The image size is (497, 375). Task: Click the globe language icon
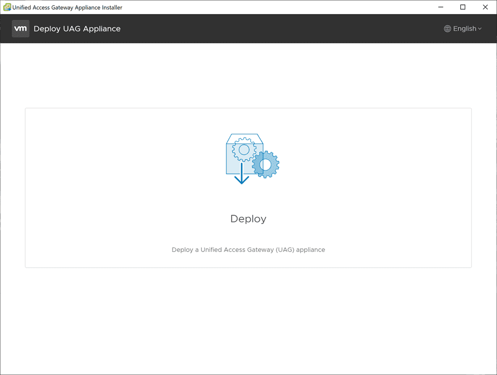pyautogui.click(x=447, y=29)
